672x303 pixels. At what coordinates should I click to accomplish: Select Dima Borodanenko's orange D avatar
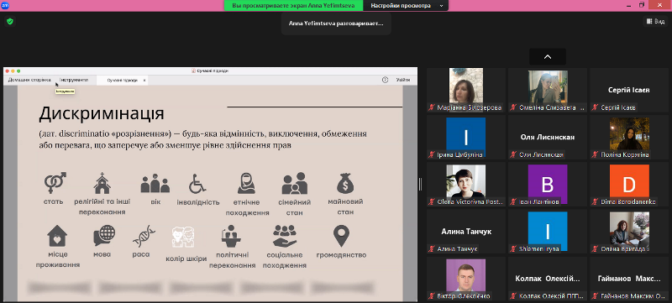pyautogui.click(x=629, y=184)
